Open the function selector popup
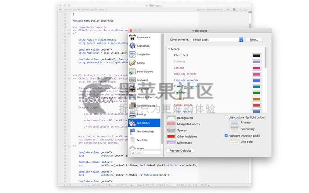 tap(210, 9)
